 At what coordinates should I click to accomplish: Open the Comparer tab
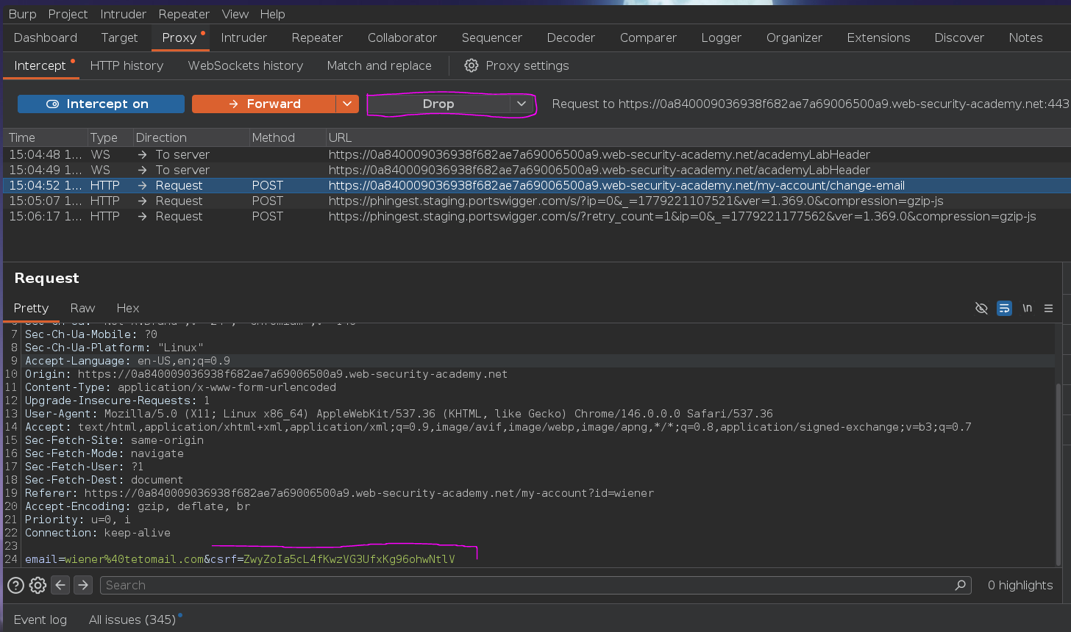[648, 37]
